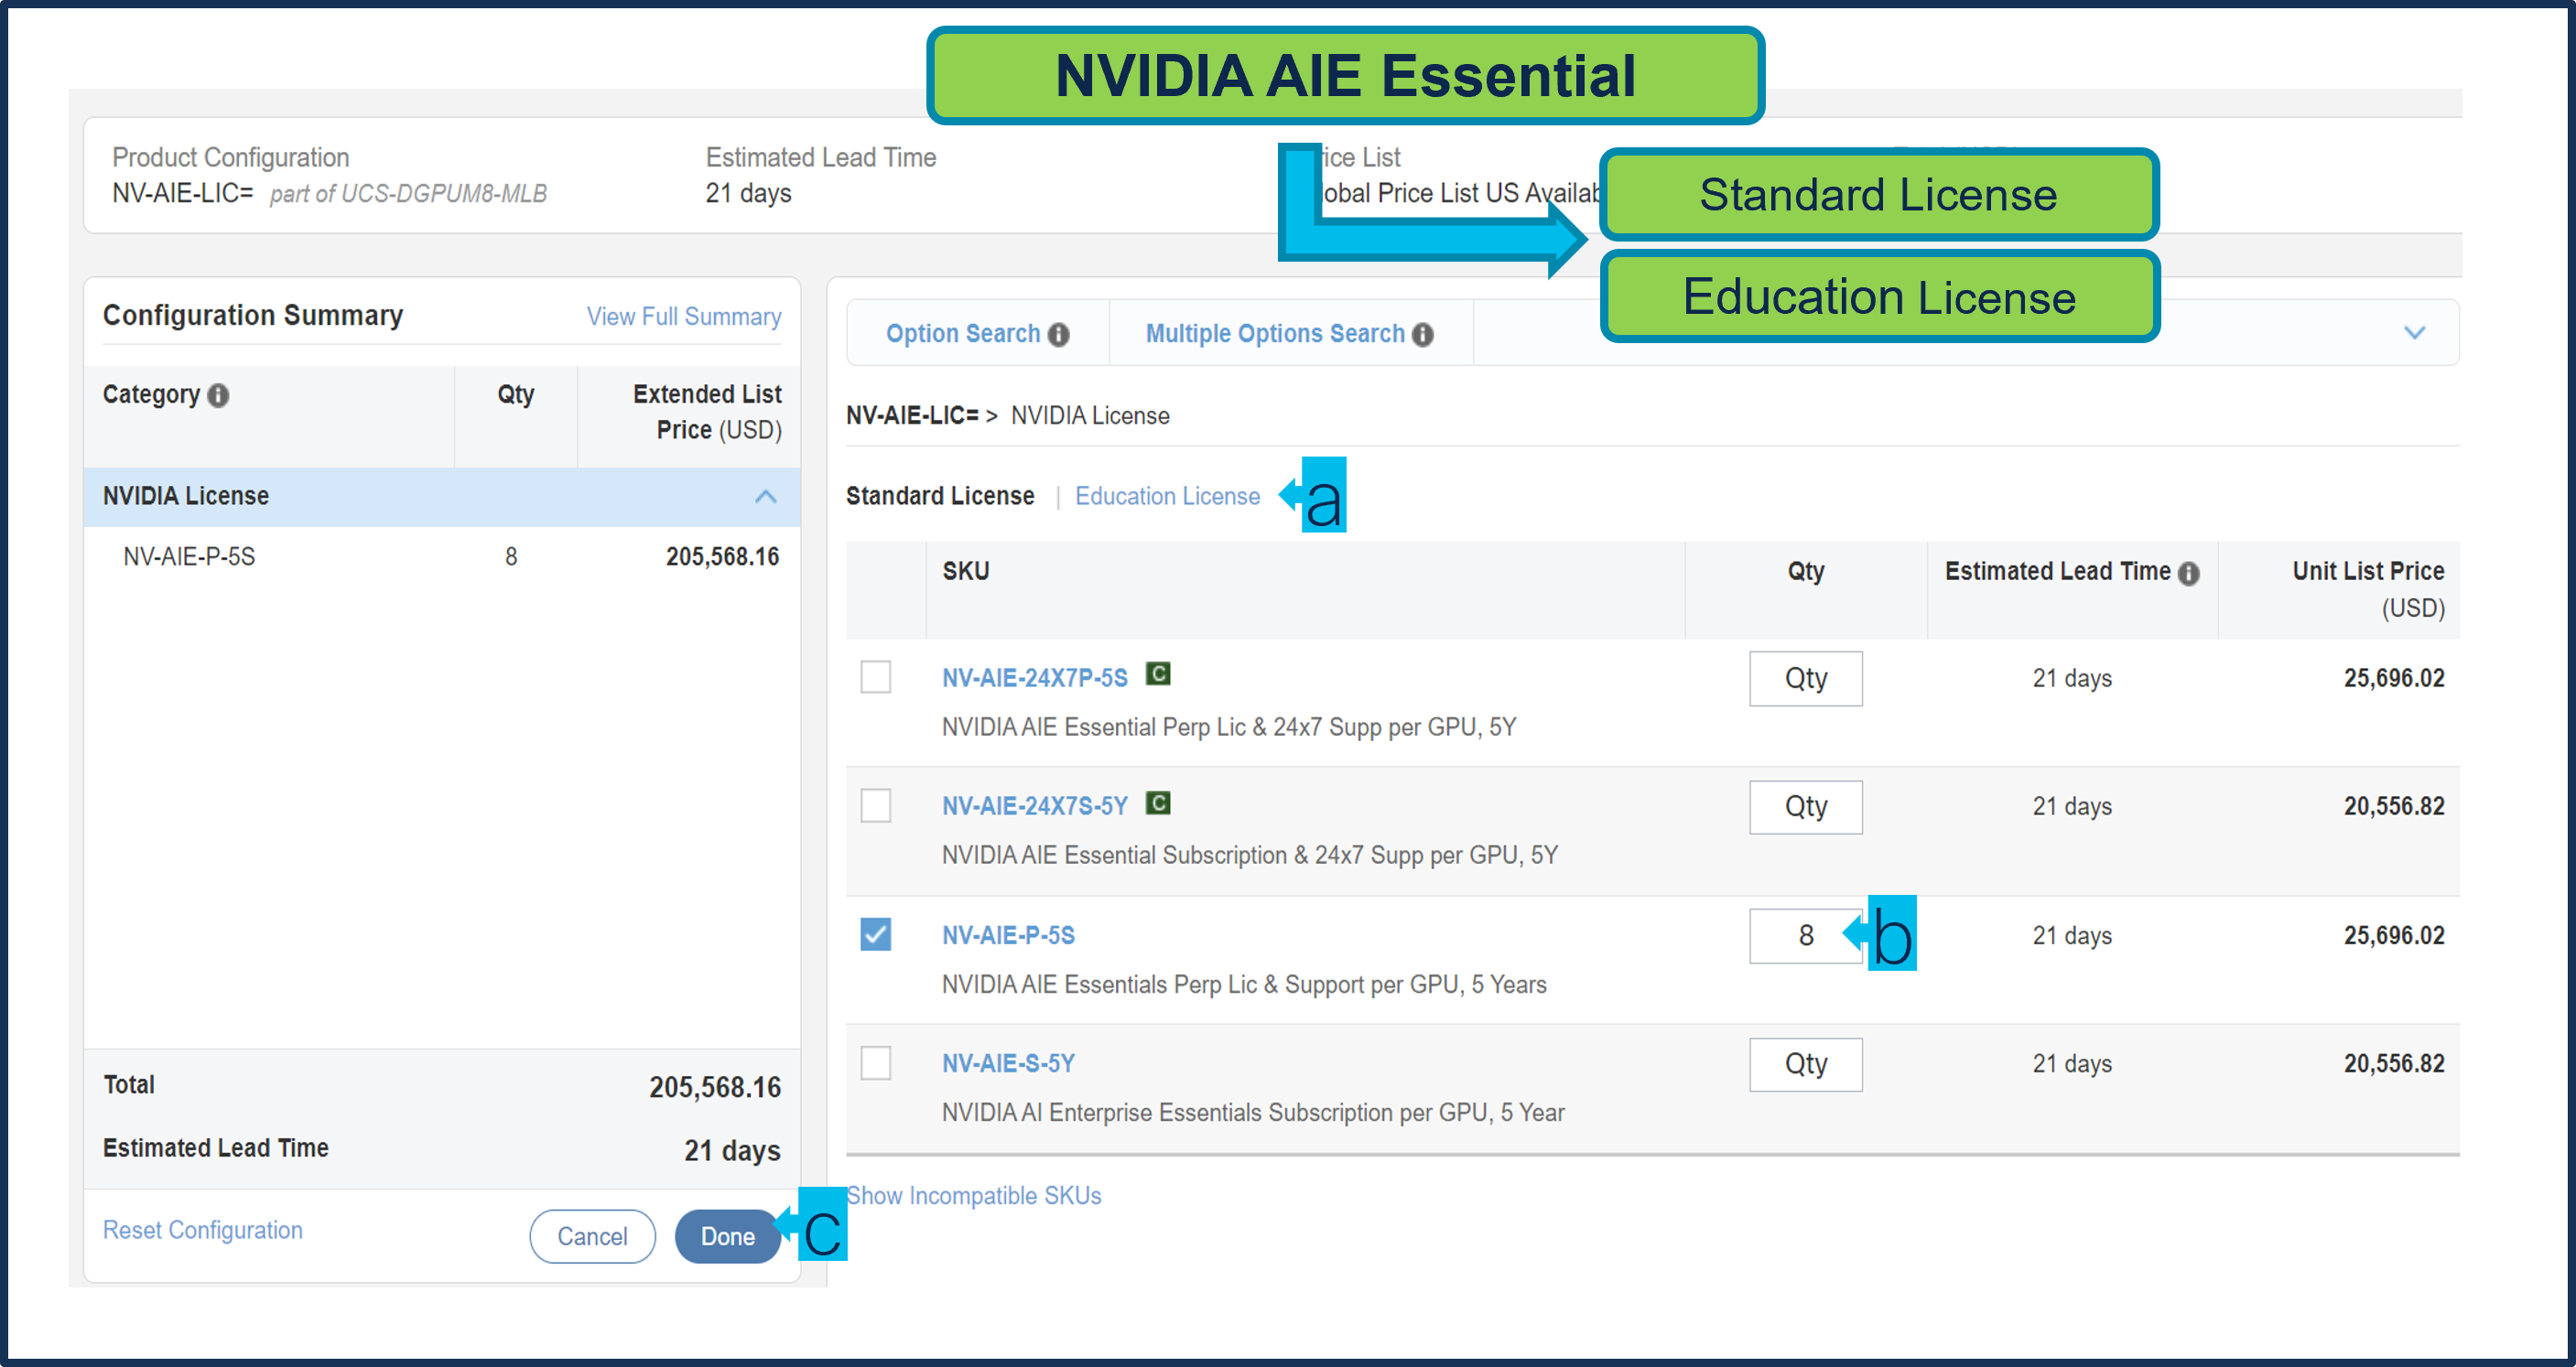Click the Show Incompatible SKUs link
The width and height of the screenshot is (2576, 1367).
click(973, 1196)
